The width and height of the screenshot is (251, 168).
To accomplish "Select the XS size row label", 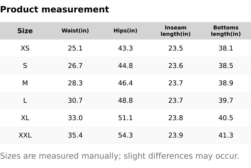I will coord(25,48).
